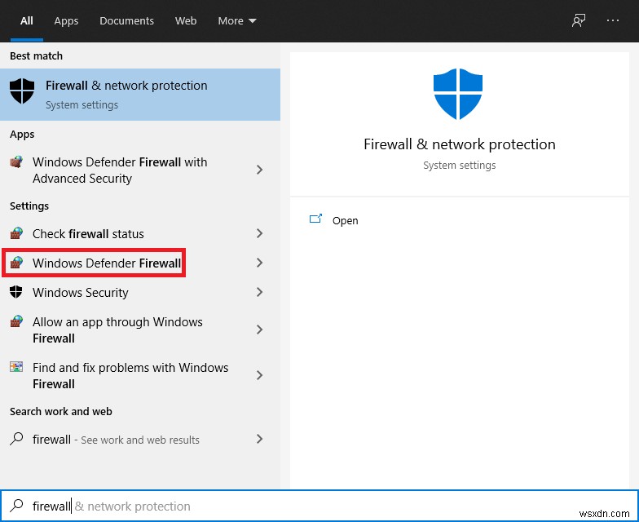
Task: Click the Firewall & network protection shield icon in Best match
Action: click(22, 92)
